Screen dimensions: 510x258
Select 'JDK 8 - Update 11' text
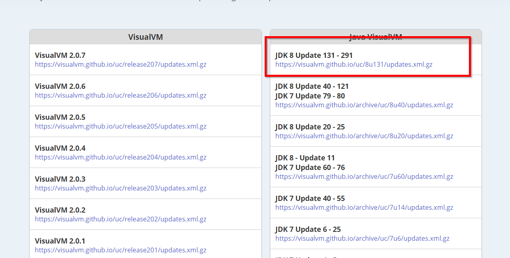(305, 158)
